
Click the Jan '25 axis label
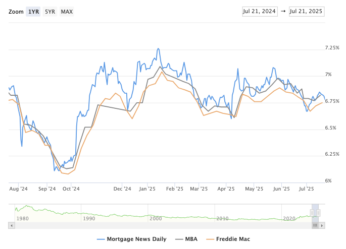pos(147,189)
